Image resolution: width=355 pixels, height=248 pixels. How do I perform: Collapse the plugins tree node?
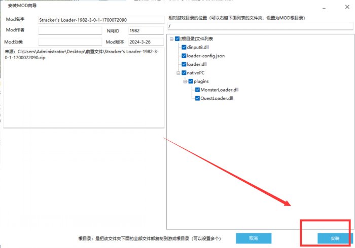point(185,81)
